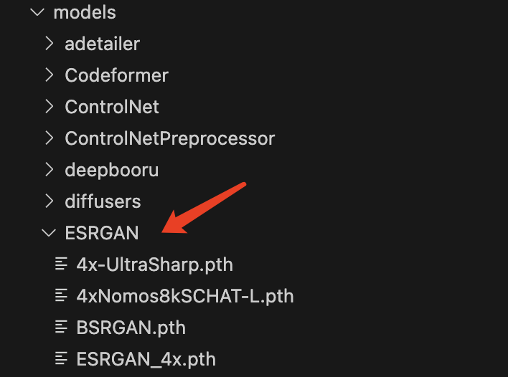Viewport: 508px width, 377px height.
Task: Select the ESRGAN_4x.pth file name
Action: coord(146,359)
